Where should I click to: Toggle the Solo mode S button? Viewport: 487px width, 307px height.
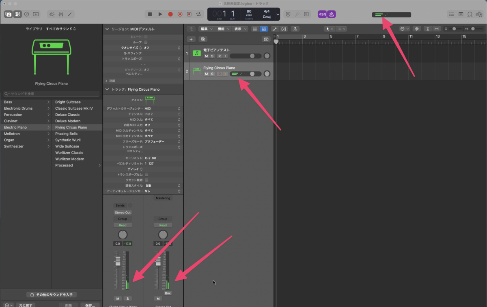(306, 14)
